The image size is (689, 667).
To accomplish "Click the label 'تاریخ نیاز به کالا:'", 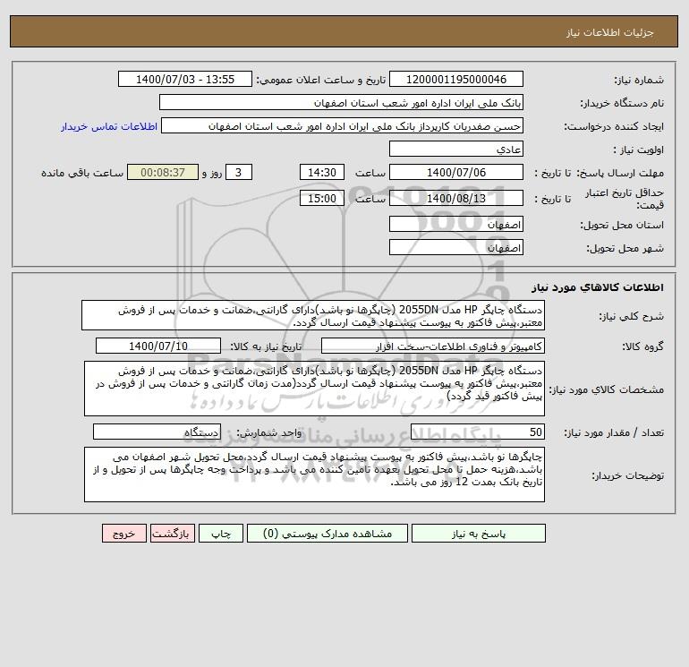I will 266,346.
